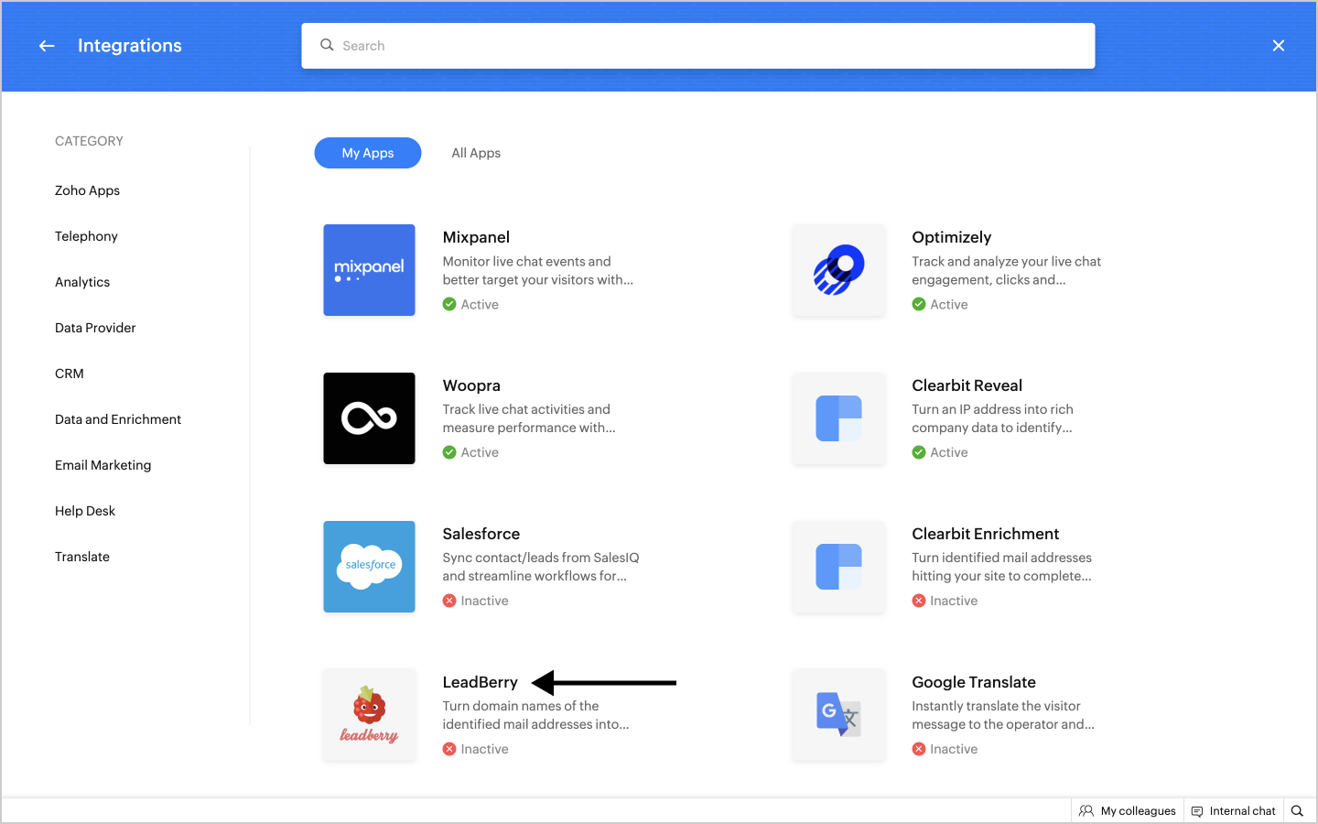Click the search magnifier in bottom bar
This screenshot has height=824, width=1318.
(x=1297, y=811)
